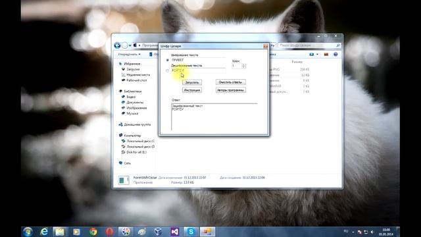Open Skype from taskbar
The width and height of the screenshot is (421, 237).
(x=191, y=232)
